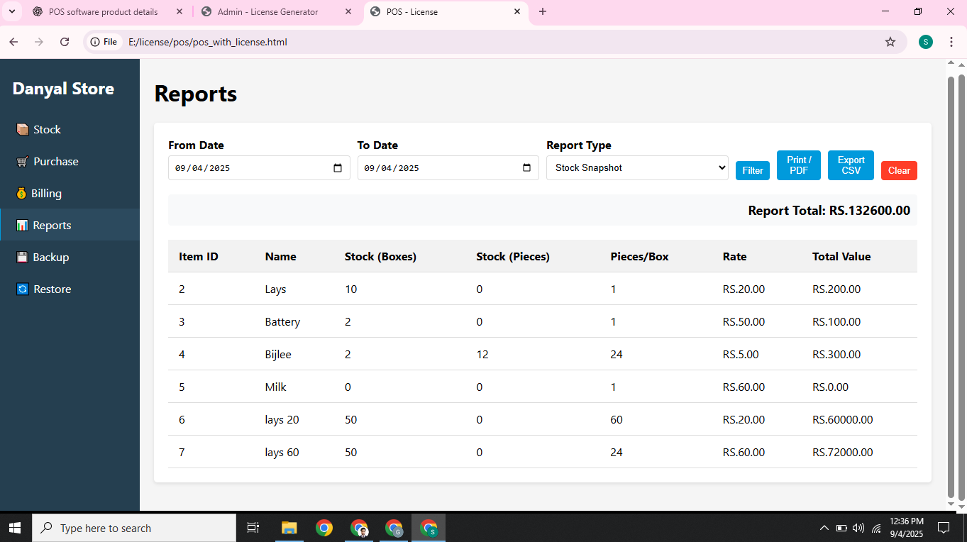Bookmark this page with the star icon
This screenshot has height=542, width=967.
(890, 42)
